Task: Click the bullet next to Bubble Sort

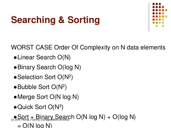Action: pos(15,87)
